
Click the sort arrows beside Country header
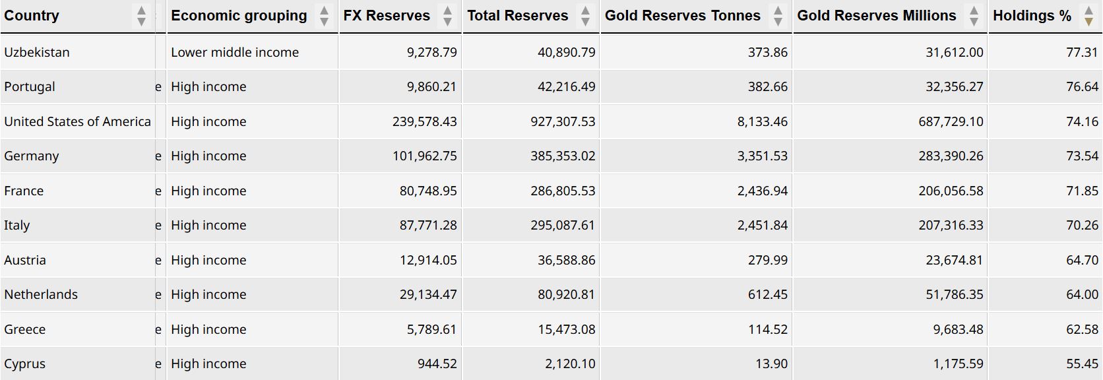pos(141,16)
